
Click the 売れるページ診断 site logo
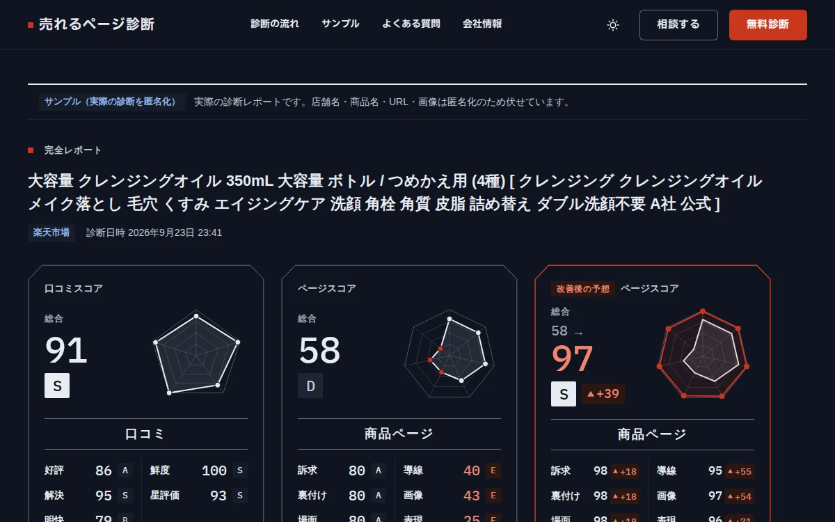(x=91, y=24)
